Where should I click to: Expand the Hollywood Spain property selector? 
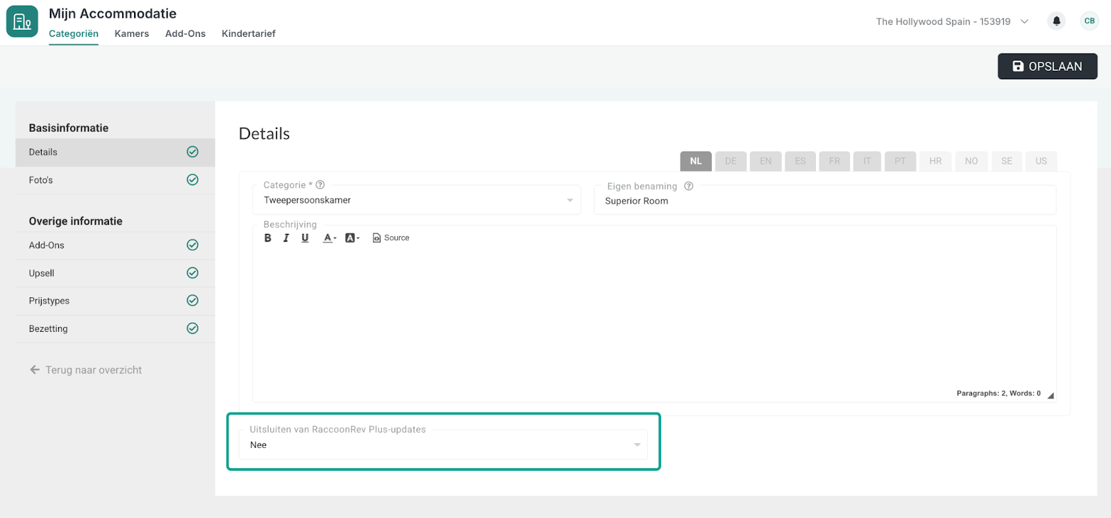(x=952, y=22)
